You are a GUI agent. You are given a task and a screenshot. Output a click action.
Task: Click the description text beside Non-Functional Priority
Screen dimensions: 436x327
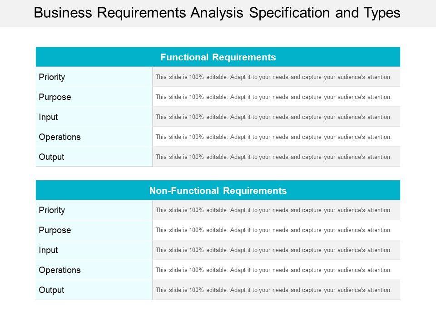pyautogui.click(x=273, y=210)
